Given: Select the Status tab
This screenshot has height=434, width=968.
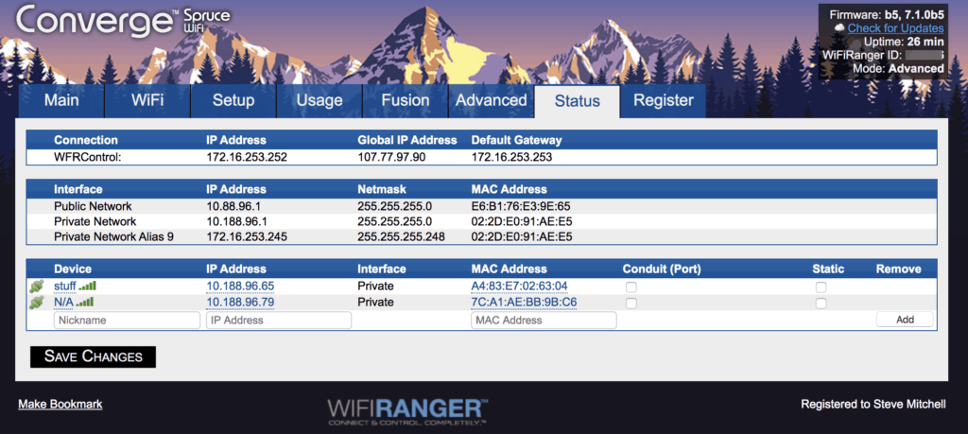Looking at the screenshot, I should pyautogui.click(x=578, y=101).
